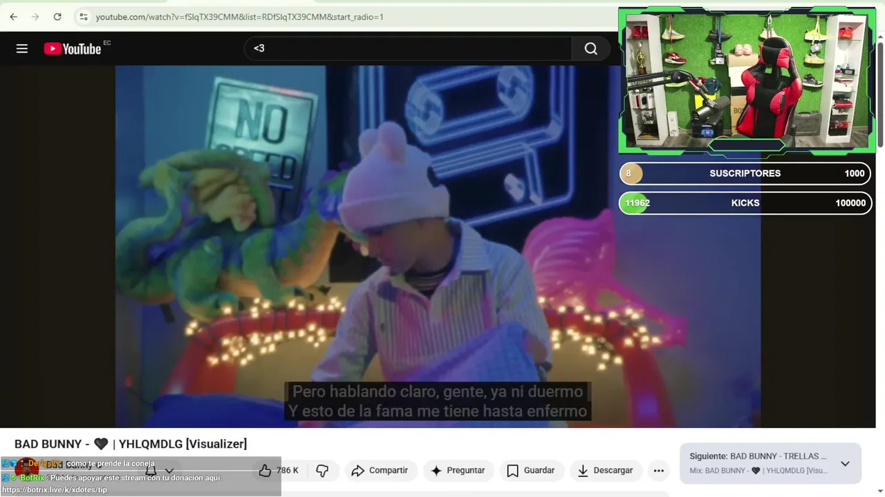Image resolution: width=885 pixels, height=497 pixels.
Task: Focus the YouTube search box
Action: pos(408,48)
